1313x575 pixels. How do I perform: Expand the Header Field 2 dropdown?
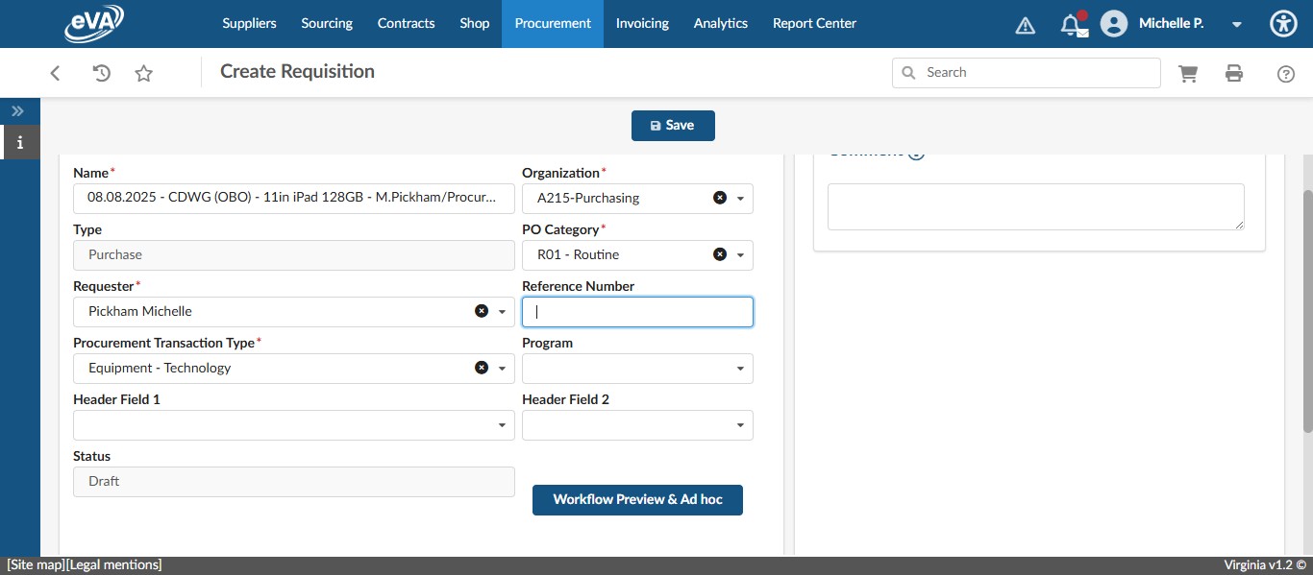[x=738, y=424]
